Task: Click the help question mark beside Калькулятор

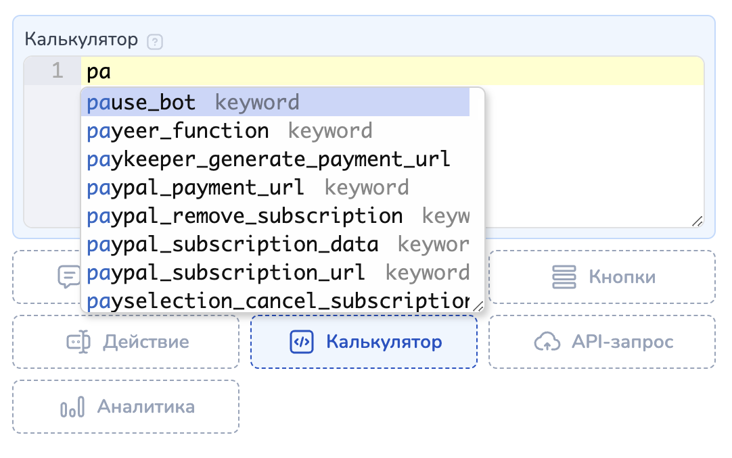Action: point(156,41)
